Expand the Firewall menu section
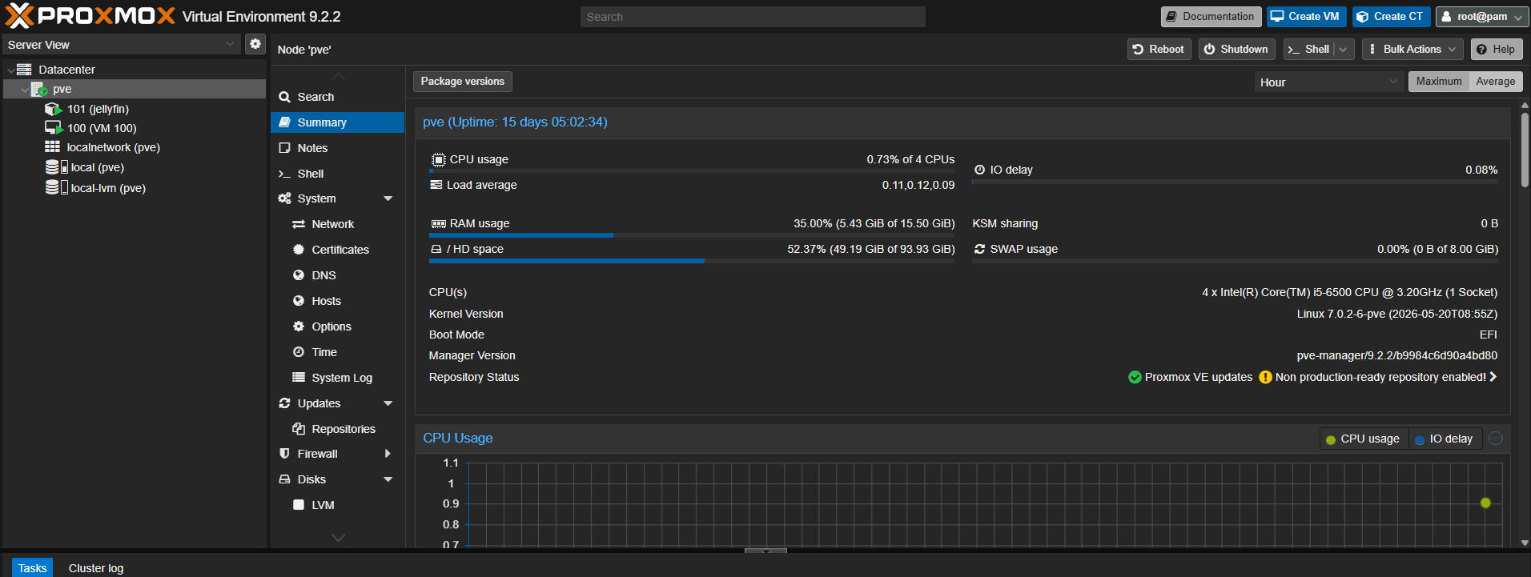Screen dimensions: 1531x577 (x=388, y=454)
